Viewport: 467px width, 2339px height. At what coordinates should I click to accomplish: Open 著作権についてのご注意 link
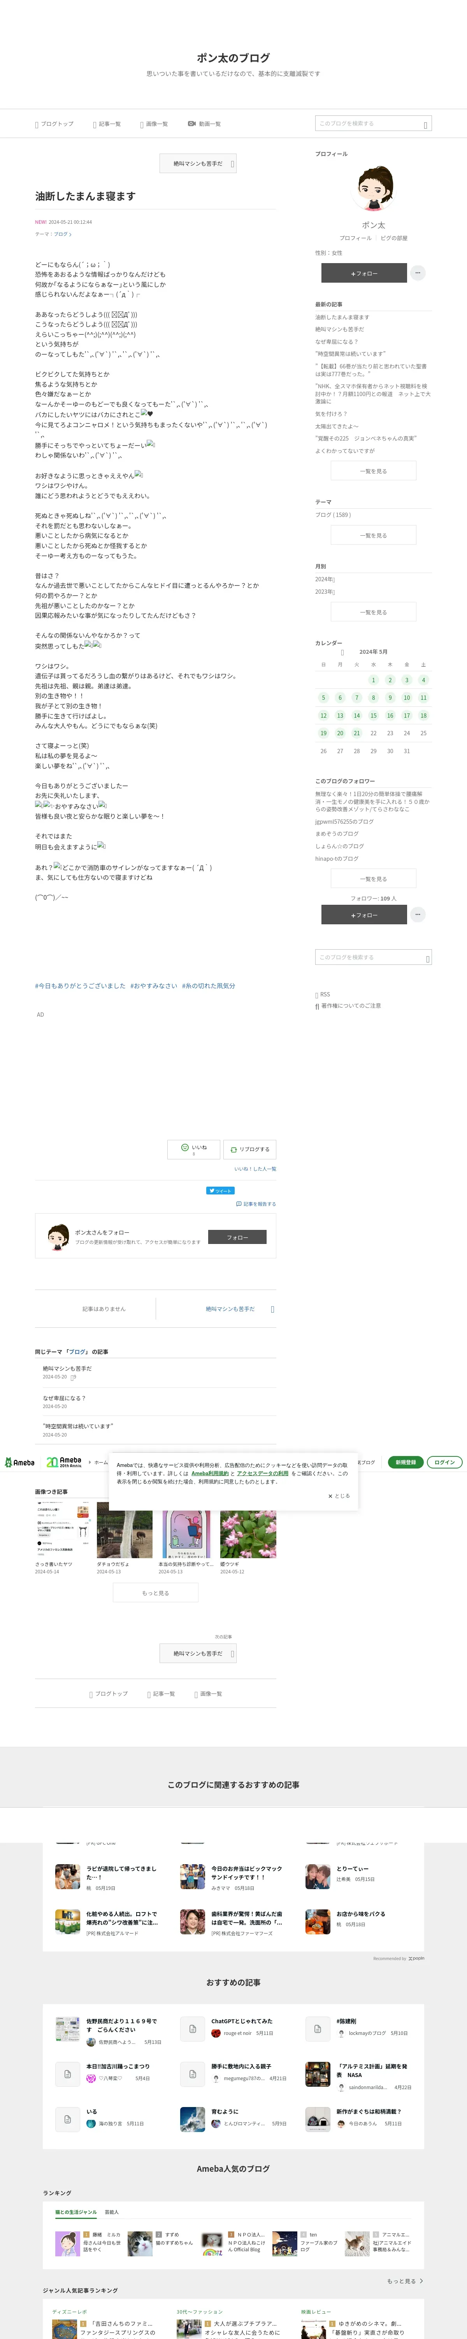(351, 1005)
